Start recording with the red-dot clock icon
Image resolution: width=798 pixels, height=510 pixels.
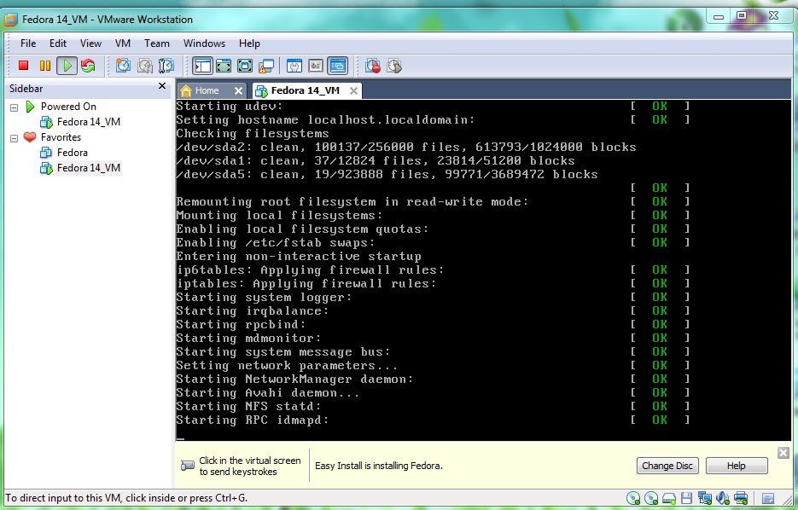[x=373, y=66]
